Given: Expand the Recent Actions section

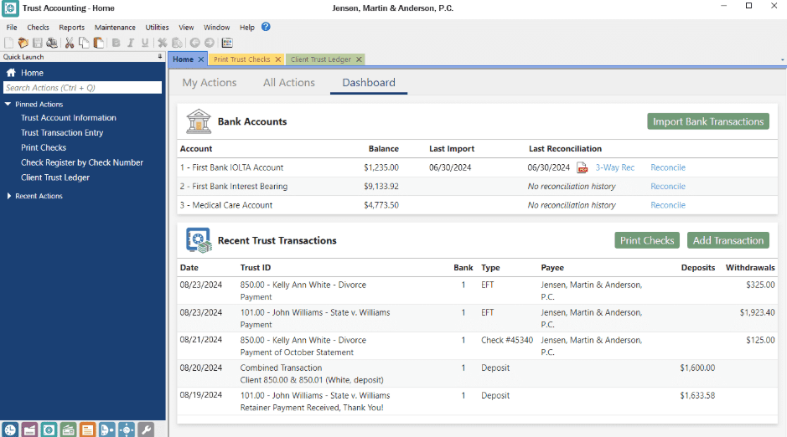Looking at the screenshot, I should coord(8,196).
